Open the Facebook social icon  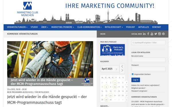(x=148, y=34)
